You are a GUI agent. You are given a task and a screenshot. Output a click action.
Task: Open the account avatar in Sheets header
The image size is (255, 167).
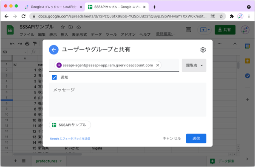[245, 30]
